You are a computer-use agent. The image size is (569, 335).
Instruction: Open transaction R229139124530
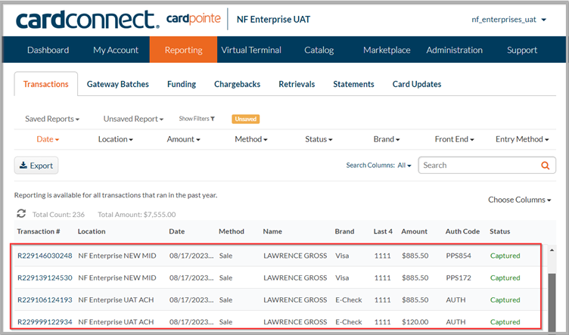45,278
